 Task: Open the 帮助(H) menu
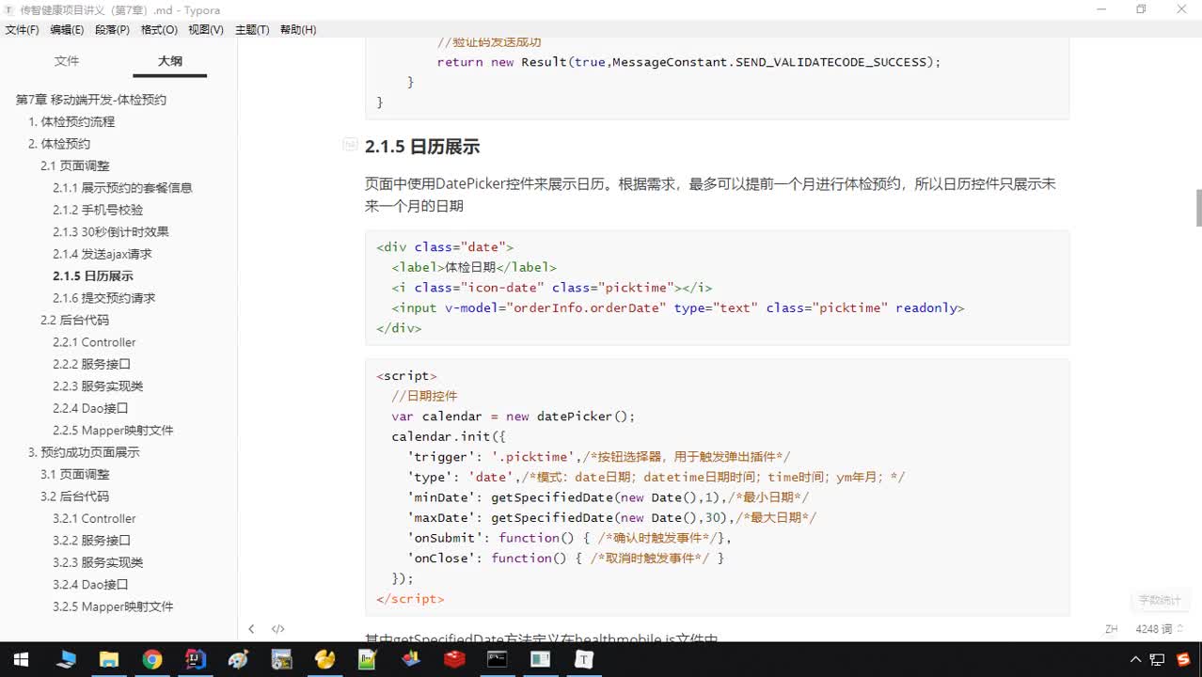pos(297,30)
